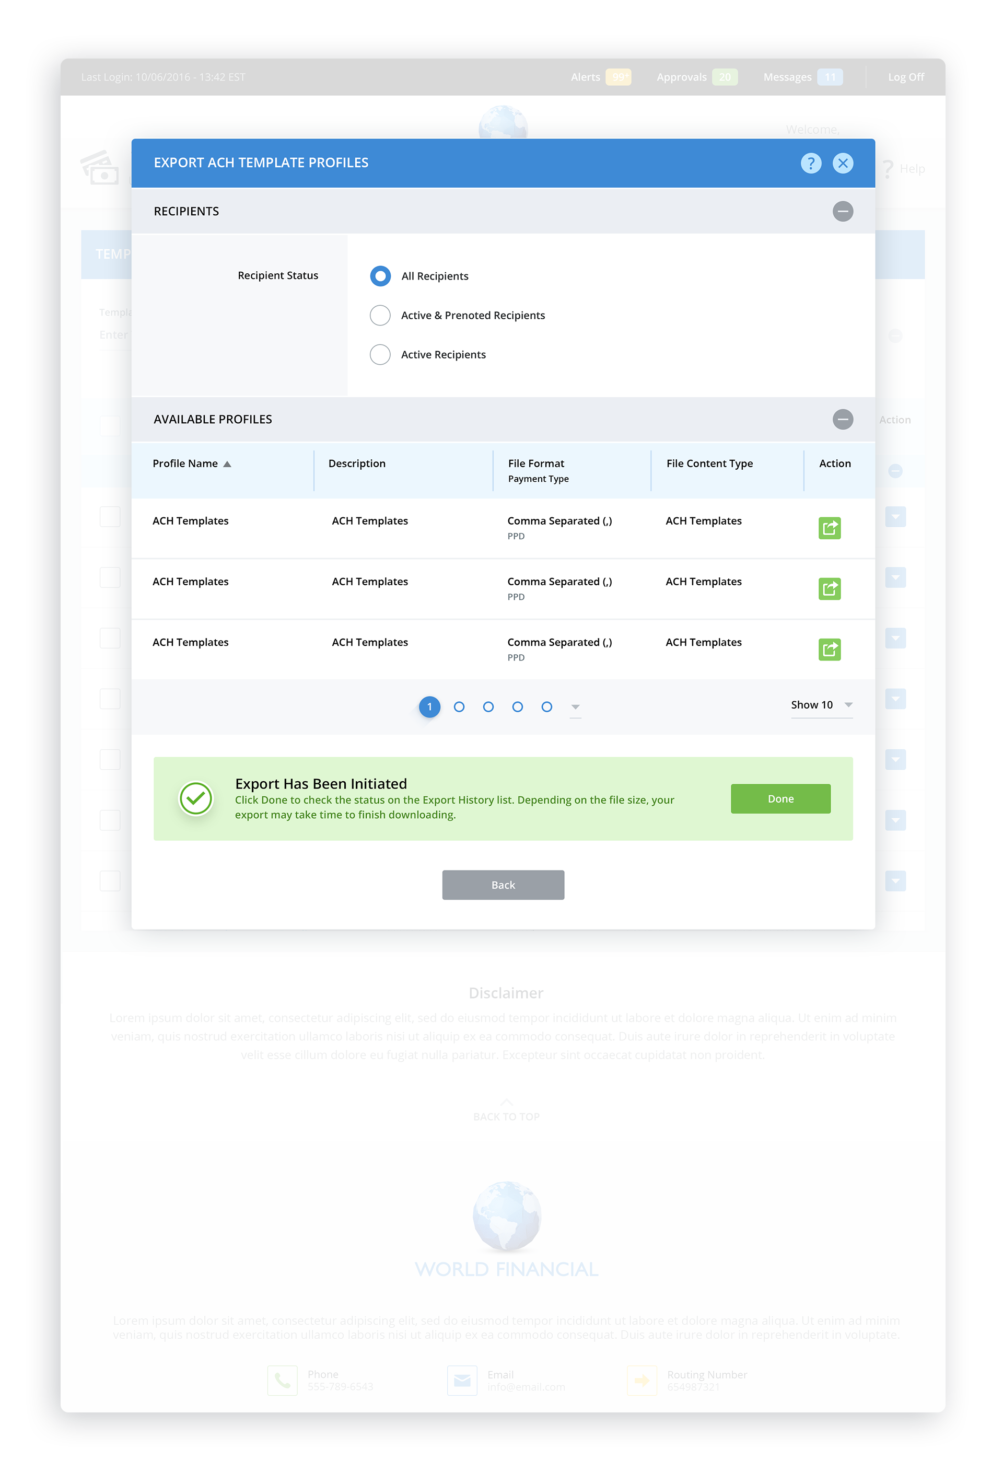Click the Description column header
Screen dimensions: 1003x1472
coord(356,463)
